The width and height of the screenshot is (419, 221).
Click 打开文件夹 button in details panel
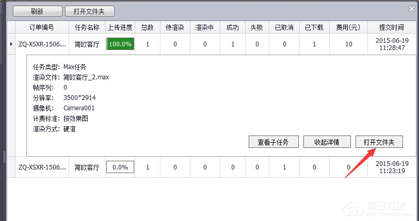pos(379,142)
